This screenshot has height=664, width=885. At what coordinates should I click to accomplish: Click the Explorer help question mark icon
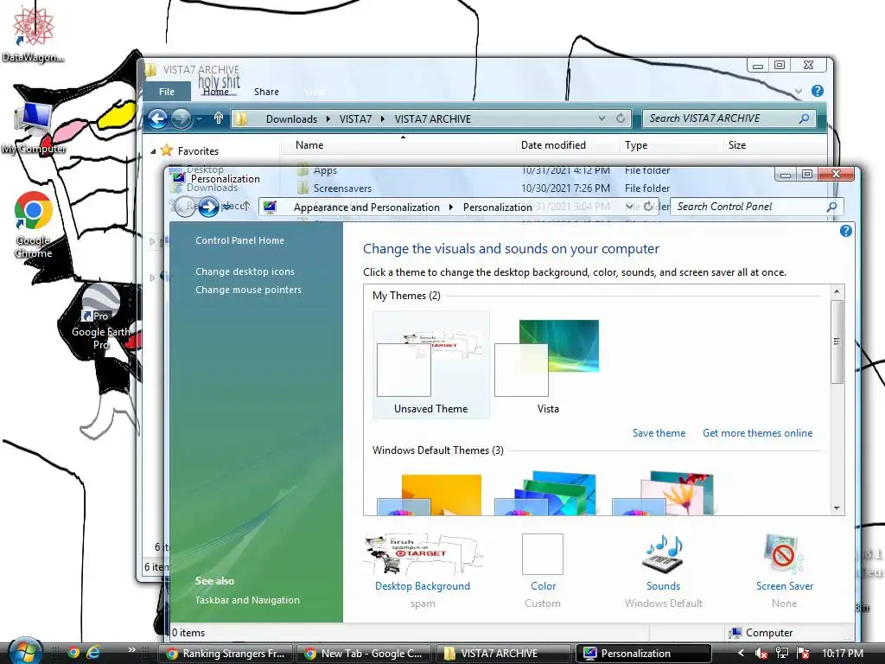tap(818, 91)
